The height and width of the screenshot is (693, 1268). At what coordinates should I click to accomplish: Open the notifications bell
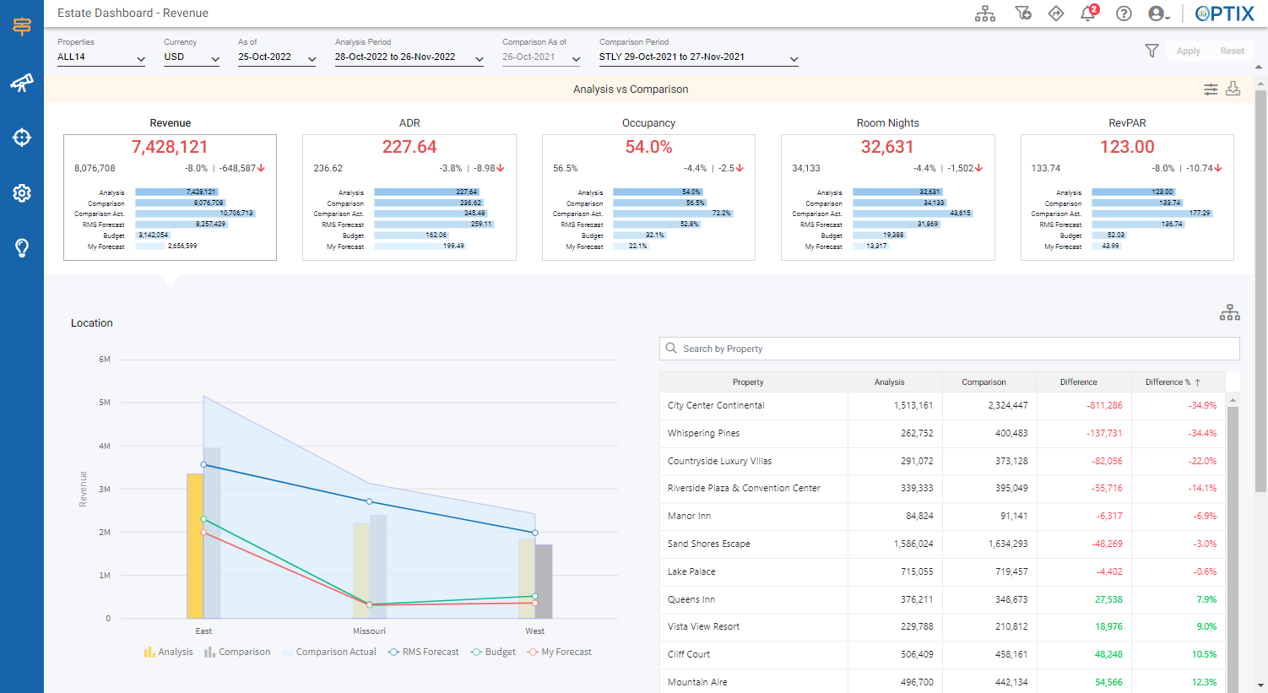[x=1088, y=14]
